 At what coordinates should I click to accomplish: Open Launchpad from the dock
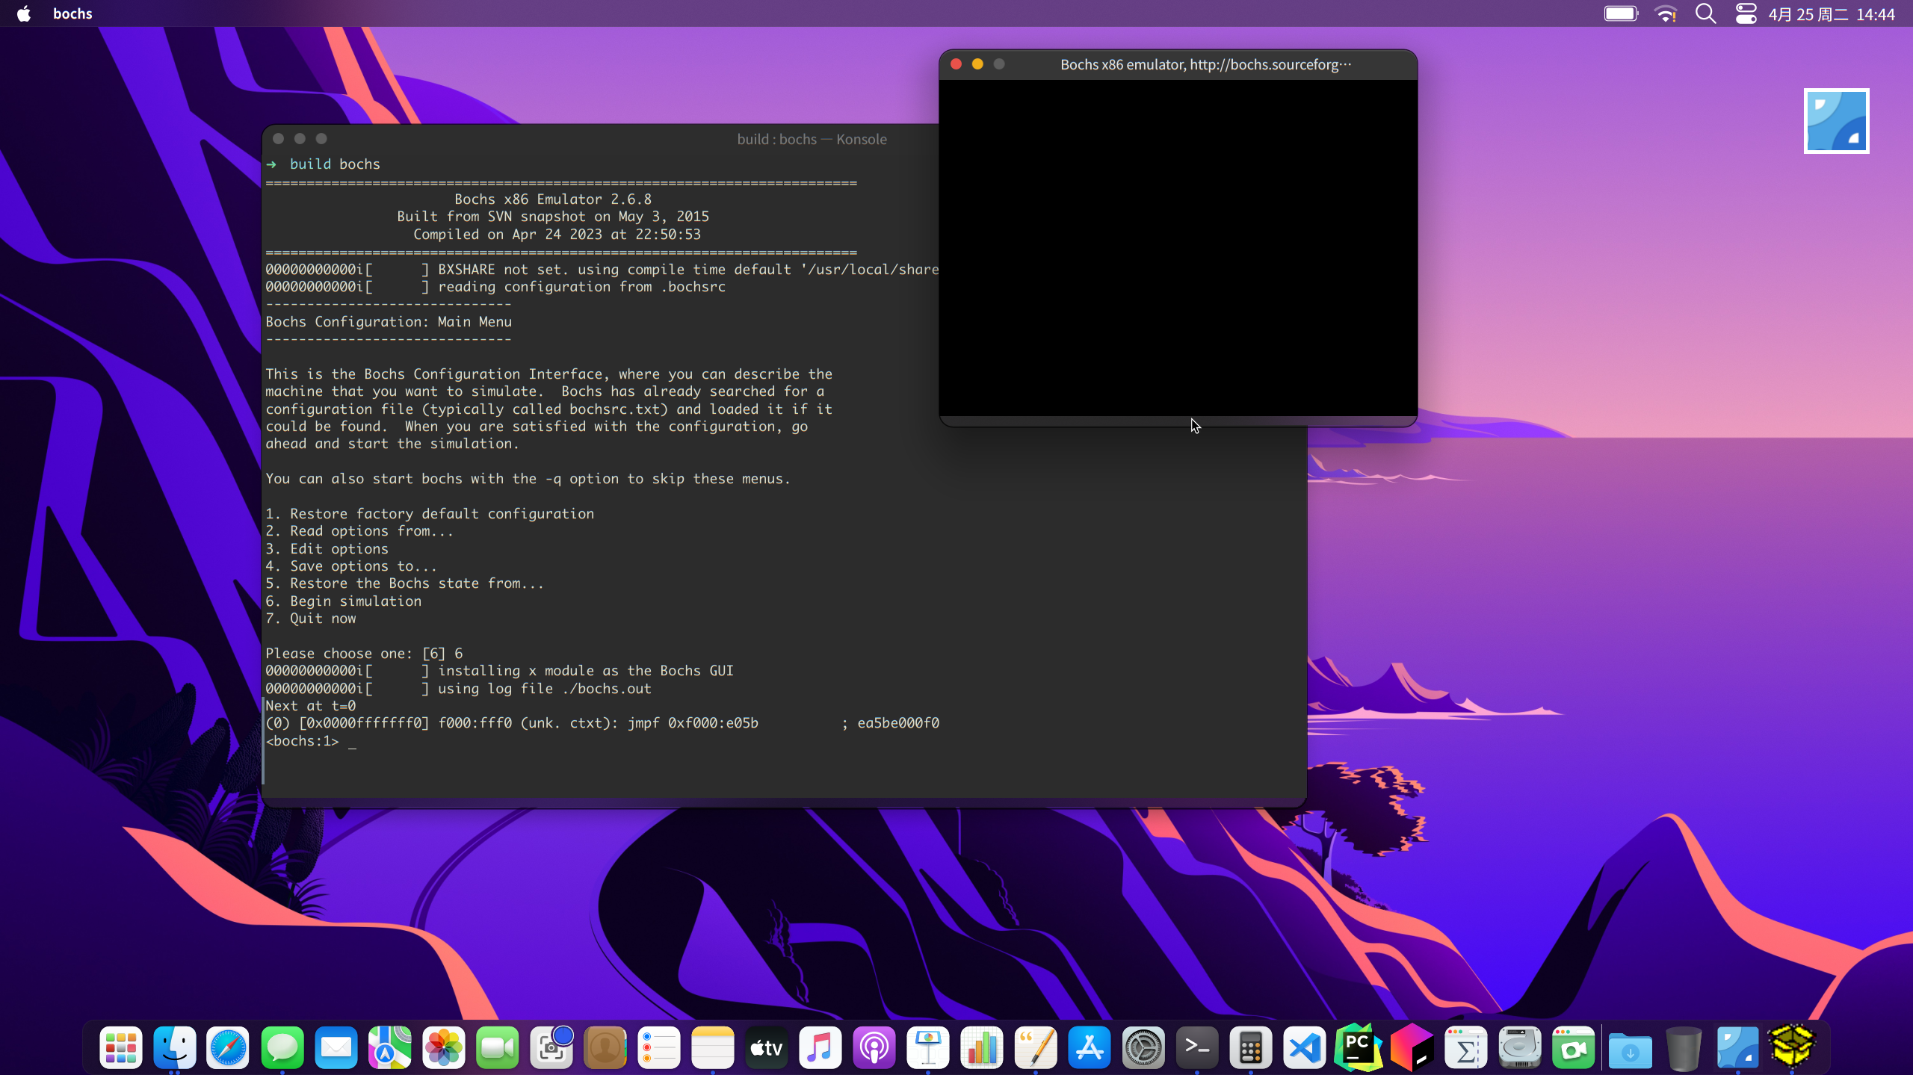[x=120, y=1047]
